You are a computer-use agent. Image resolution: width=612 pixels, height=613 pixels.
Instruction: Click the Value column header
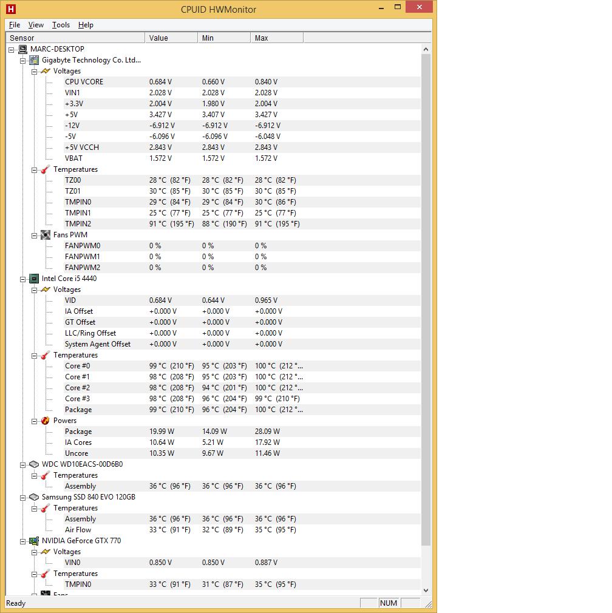[171, 38]
